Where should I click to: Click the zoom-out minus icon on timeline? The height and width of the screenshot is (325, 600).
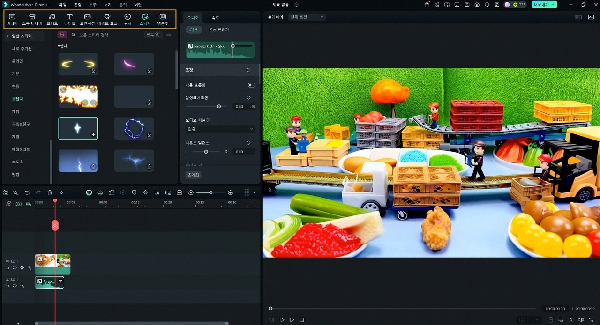pos(191,192)
